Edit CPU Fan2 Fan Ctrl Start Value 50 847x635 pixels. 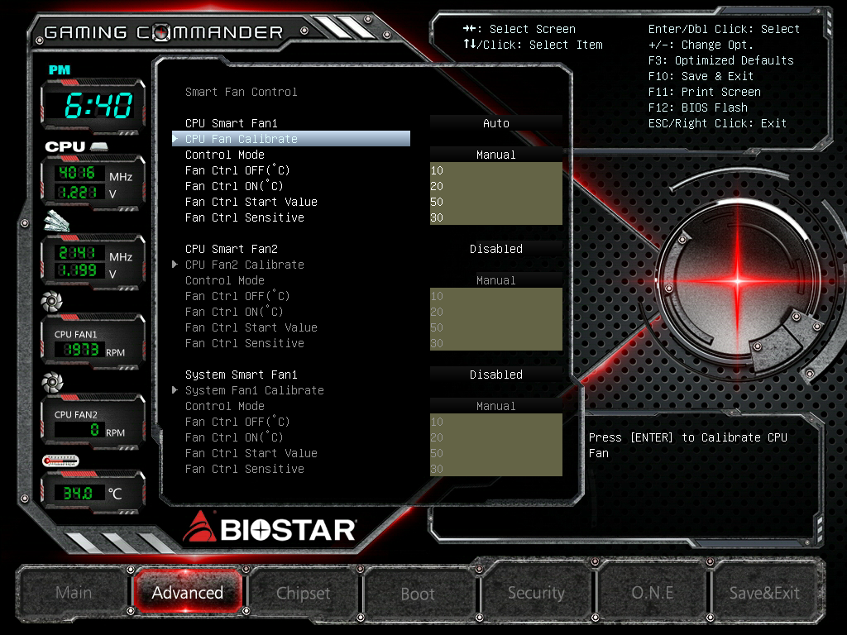coord(496,327)
